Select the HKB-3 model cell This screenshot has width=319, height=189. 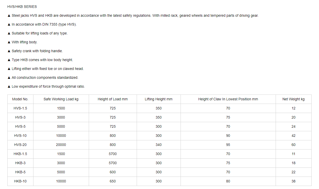click(20, 163)
